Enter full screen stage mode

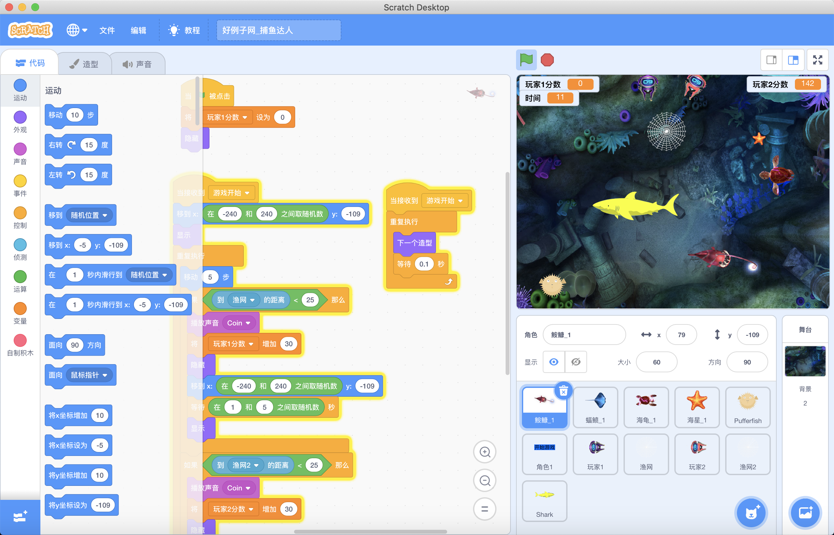(817, 60)
